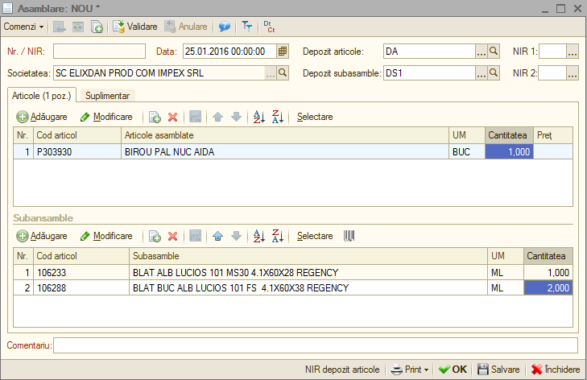The image size is (587, 380).
Task: Click blue move up arrow in Subansamble toolbar
Action: pyautogui.click(x=218, y=236)
